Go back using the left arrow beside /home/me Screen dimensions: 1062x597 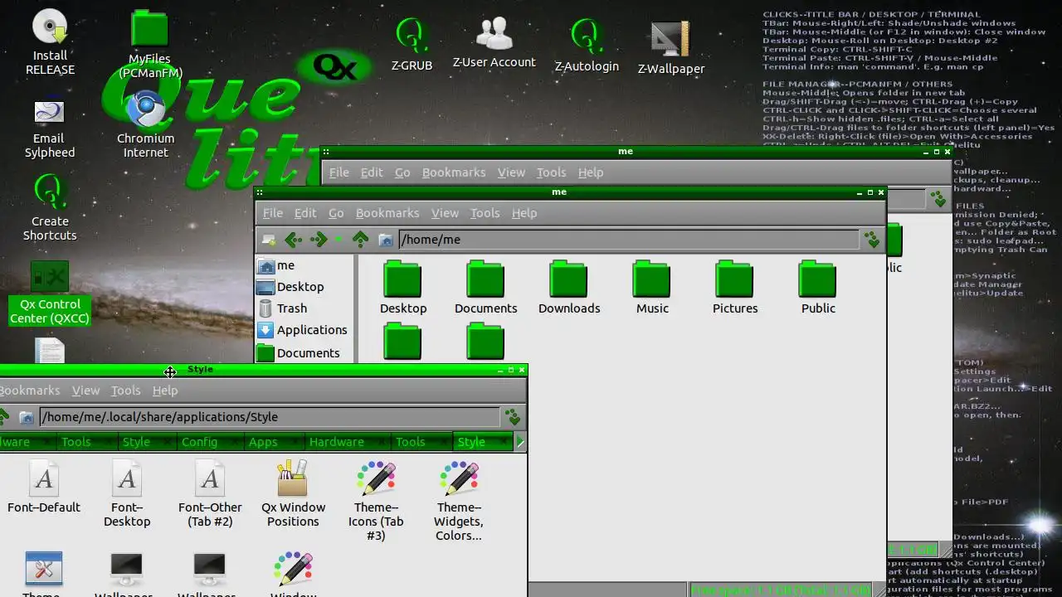[x=293, y=240]
